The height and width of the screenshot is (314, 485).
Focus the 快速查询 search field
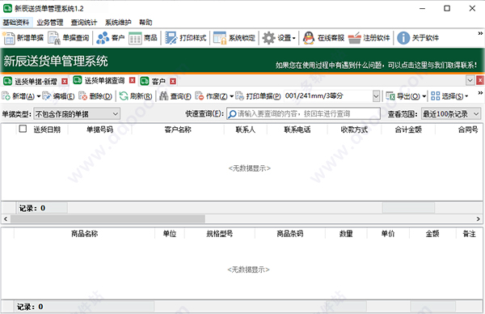coord(303,114)
